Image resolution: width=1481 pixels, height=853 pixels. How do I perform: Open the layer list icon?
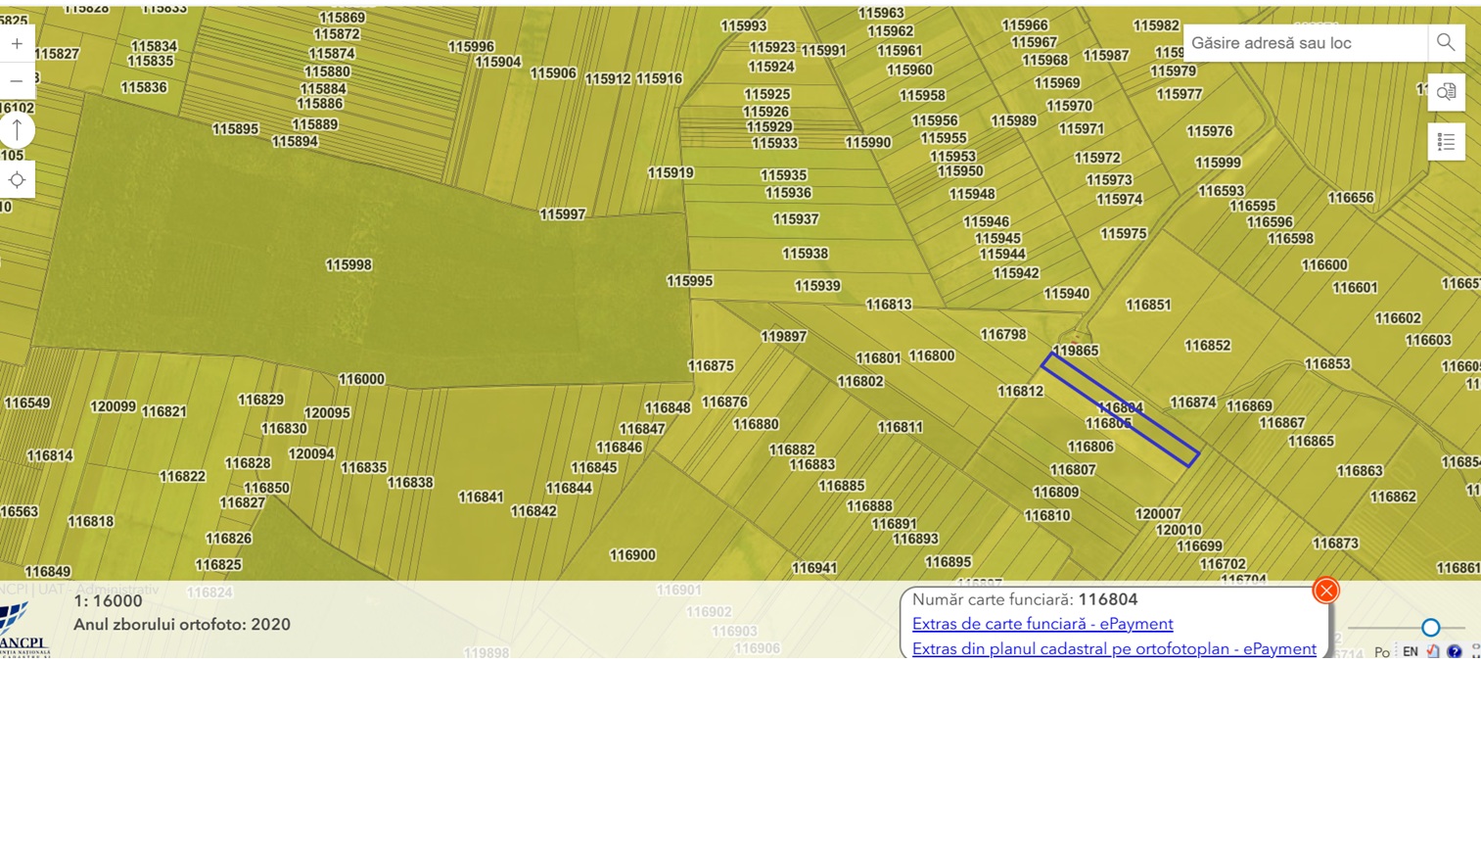(x=1446, y=142)
